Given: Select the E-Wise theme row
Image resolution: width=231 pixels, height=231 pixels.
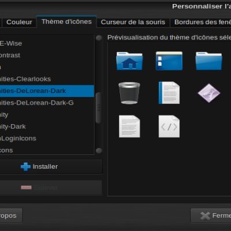Looking at the screenshot, I should [x=47, y=43].
